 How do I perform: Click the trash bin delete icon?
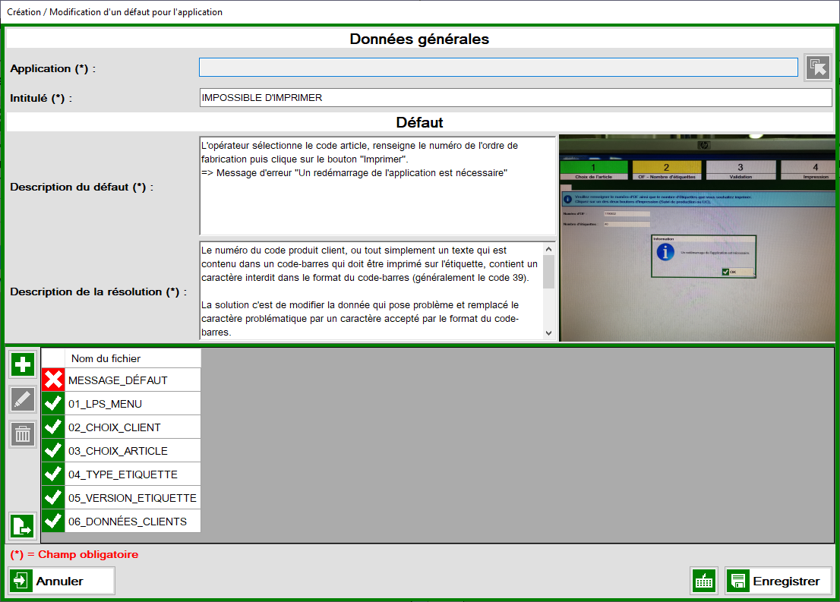pyautogui.click(x=23, y=434)
